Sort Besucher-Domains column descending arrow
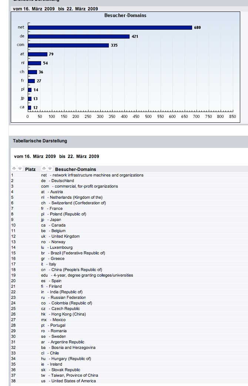This screenshot has width=248, height=386. point(50,169)
